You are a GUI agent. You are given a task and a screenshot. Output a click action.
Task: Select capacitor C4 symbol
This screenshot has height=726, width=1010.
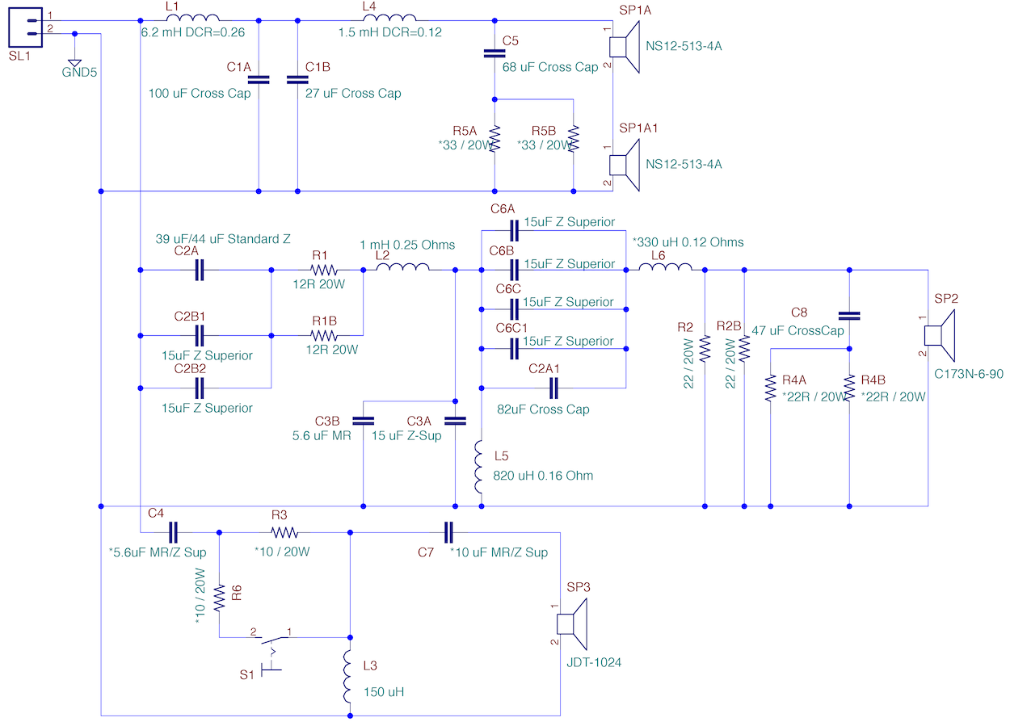[x=172, y=532]
